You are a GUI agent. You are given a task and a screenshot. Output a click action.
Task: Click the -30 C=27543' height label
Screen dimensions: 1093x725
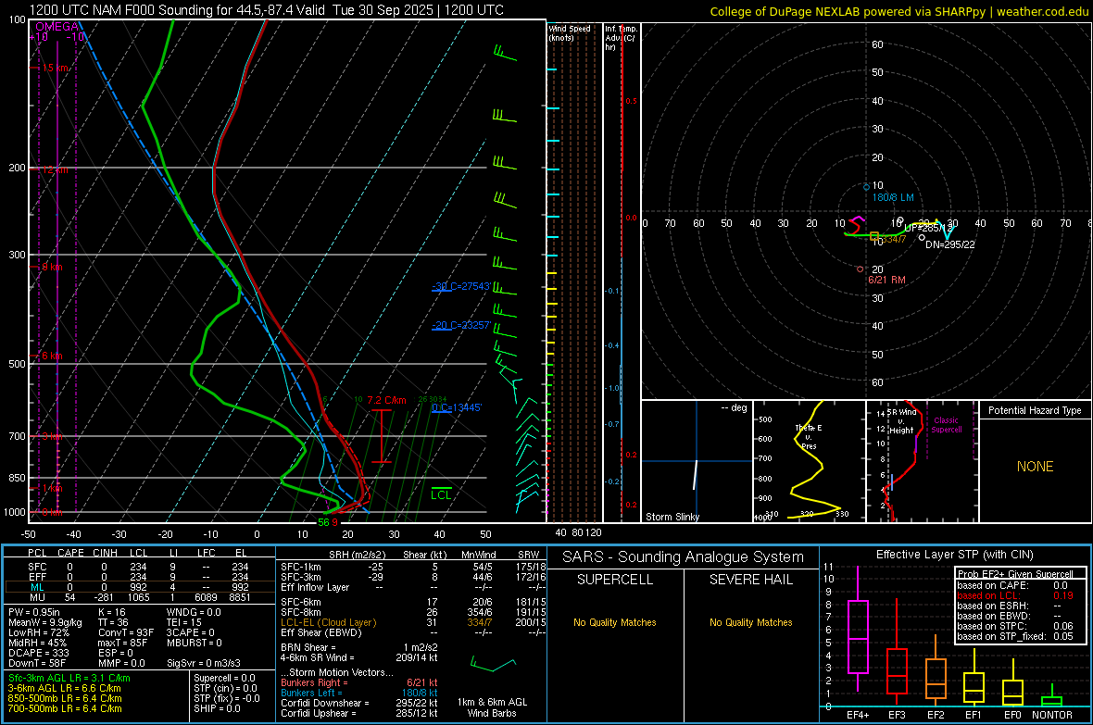point(461,286)
